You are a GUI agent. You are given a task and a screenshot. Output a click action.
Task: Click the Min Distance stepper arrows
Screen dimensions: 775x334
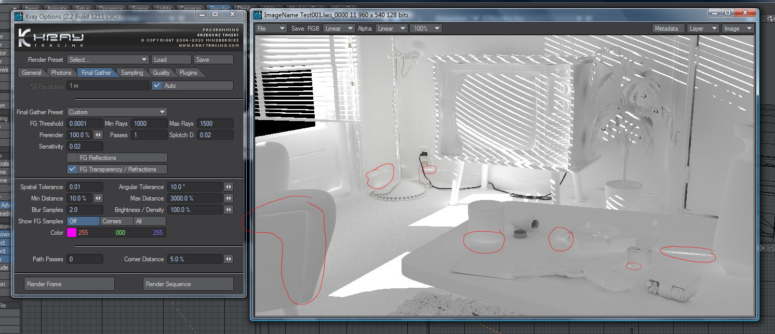(98, 198)
